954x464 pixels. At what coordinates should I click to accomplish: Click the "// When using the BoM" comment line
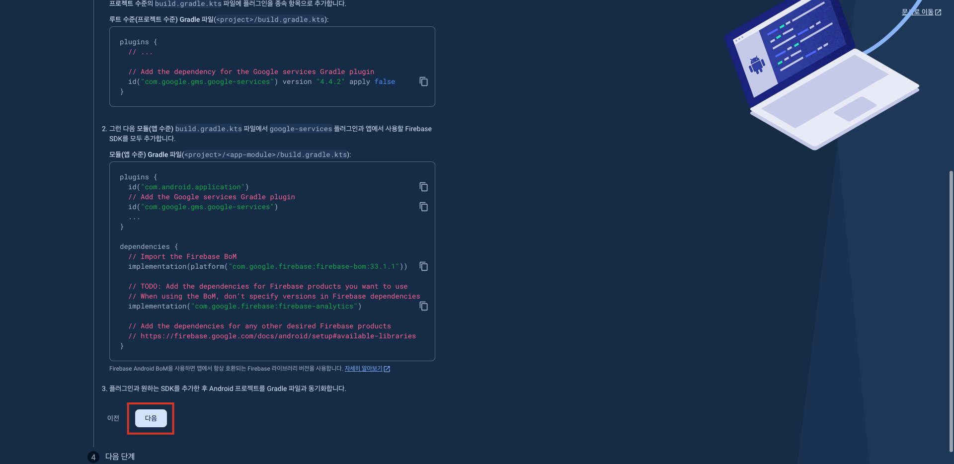(274, 296)
